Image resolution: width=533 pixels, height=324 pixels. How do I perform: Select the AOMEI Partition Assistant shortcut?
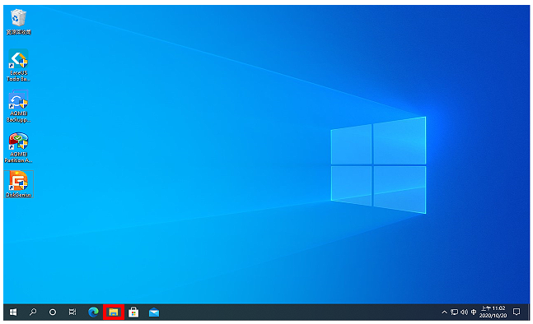[x=18, y=147]
